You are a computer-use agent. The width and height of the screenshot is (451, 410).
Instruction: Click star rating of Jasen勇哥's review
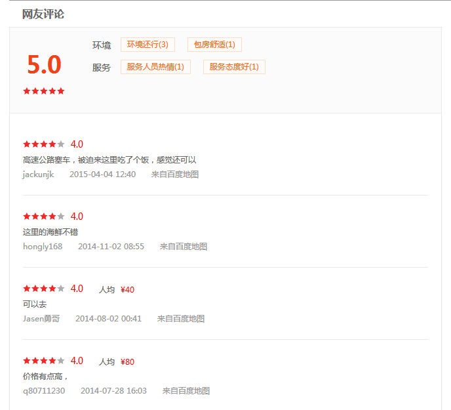click(44, 289)
